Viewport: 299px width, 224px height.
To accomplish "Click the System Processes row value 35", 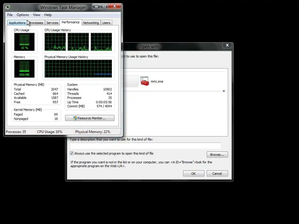I will [110, 98].
